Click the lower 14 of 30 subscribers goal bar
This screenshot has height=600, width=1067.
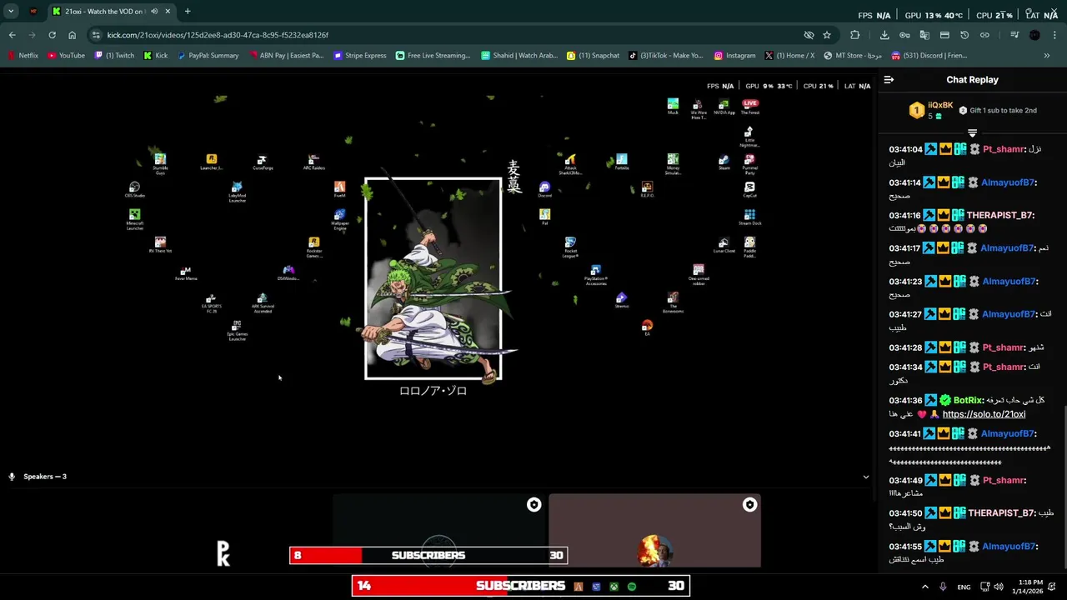pyautogui.click(x=520, y=586)
